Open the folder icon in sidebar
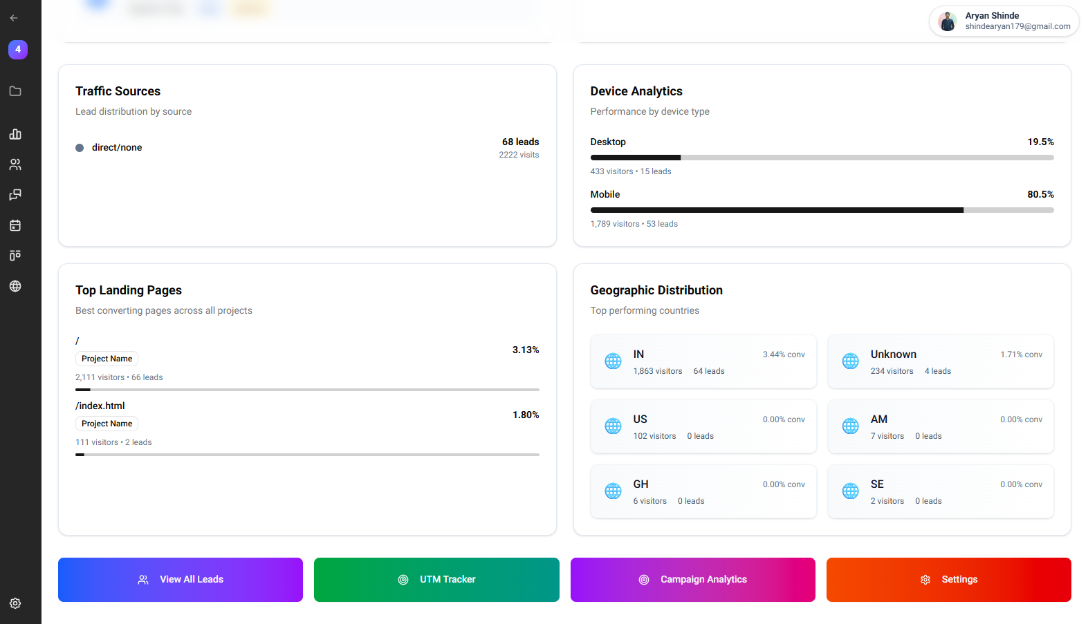The height and width of the screenshot is (624, 1088). point(15,91)
